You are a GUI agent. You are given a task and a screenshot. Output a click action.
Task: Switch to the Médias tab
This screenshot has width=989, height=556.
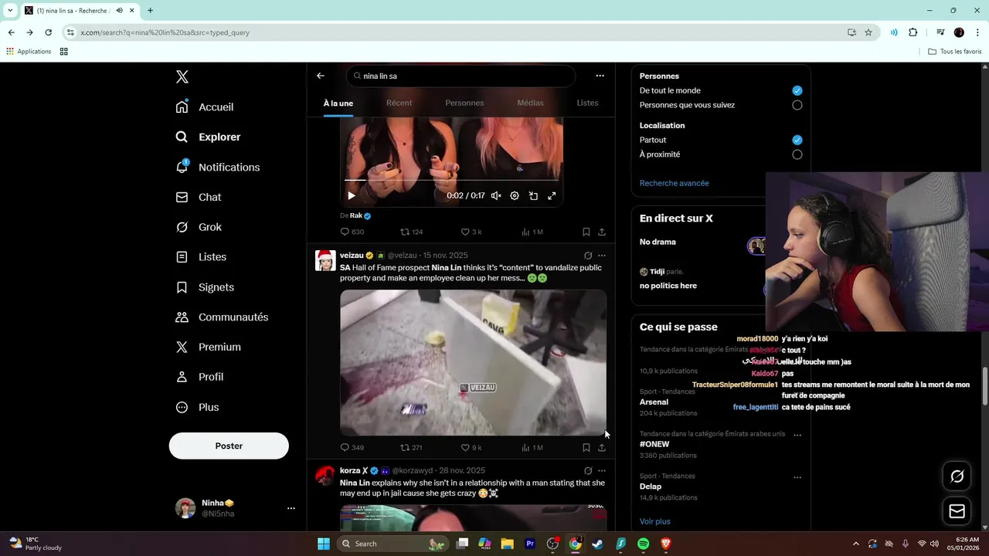tap(530, 103)
